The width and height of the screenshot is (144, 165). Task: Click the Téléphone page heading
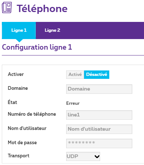click(x=42, y=9)
